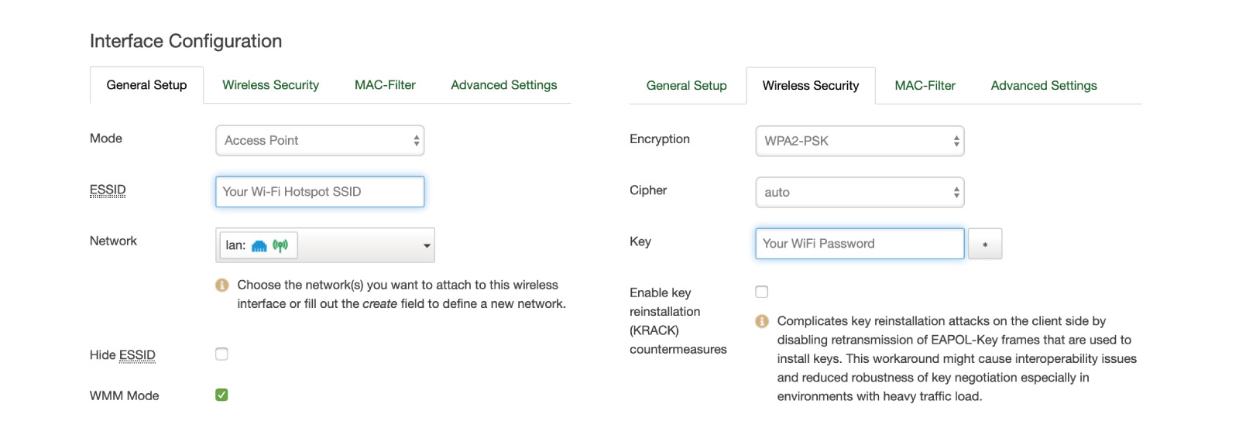The width and height of the screenshot is (1239, 445).
Task: Click the info icon beside KRACK description
Action: point(762,321)
